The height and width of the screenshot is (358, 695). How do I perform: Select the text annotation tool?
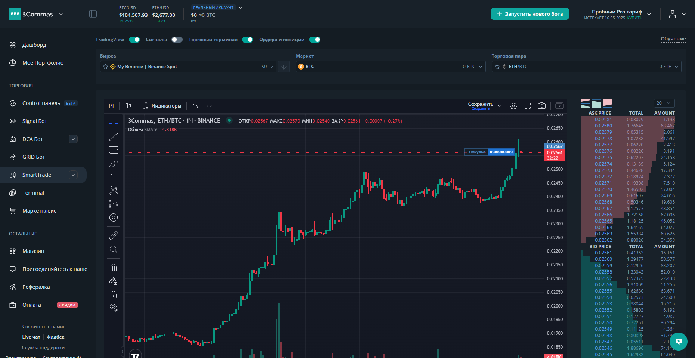(x=114, y=177)
